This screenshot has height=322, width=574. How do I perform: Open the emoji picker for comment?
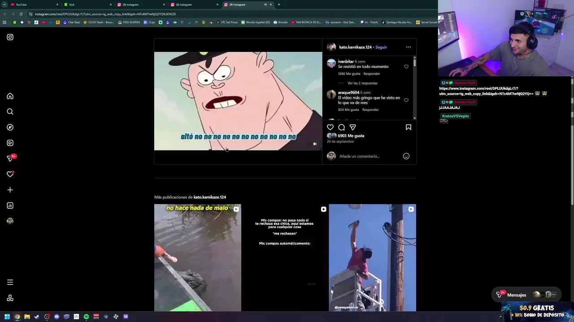(406, 156)
